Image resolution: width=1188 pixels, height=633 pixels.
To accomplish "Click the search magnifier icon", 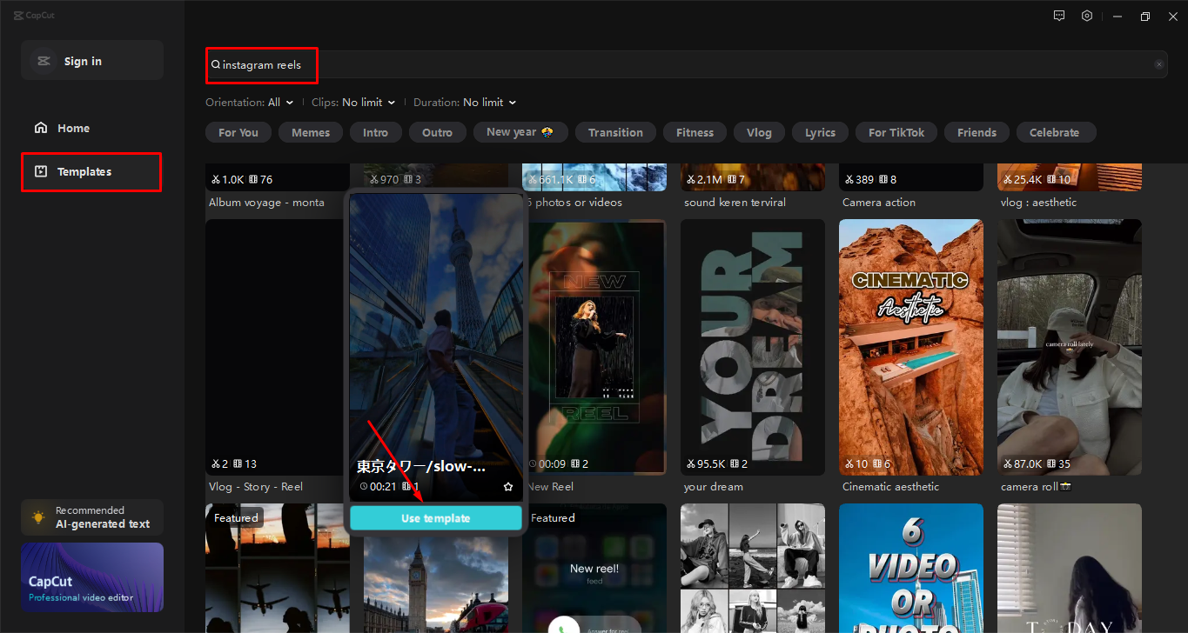I will click(214, 64).
